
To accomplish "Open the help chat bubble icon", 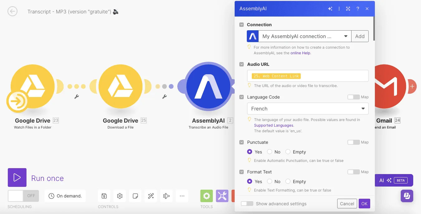I will [x=407, y=196].
